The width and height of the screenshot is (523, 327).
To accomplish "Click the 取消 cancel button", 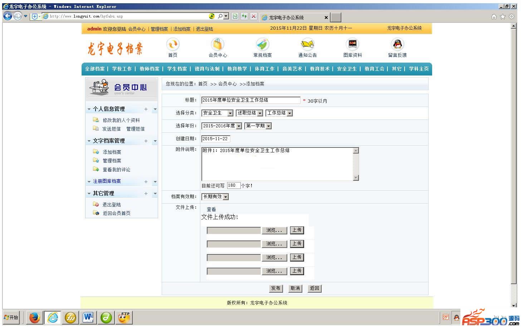I will tap(295, 288).
